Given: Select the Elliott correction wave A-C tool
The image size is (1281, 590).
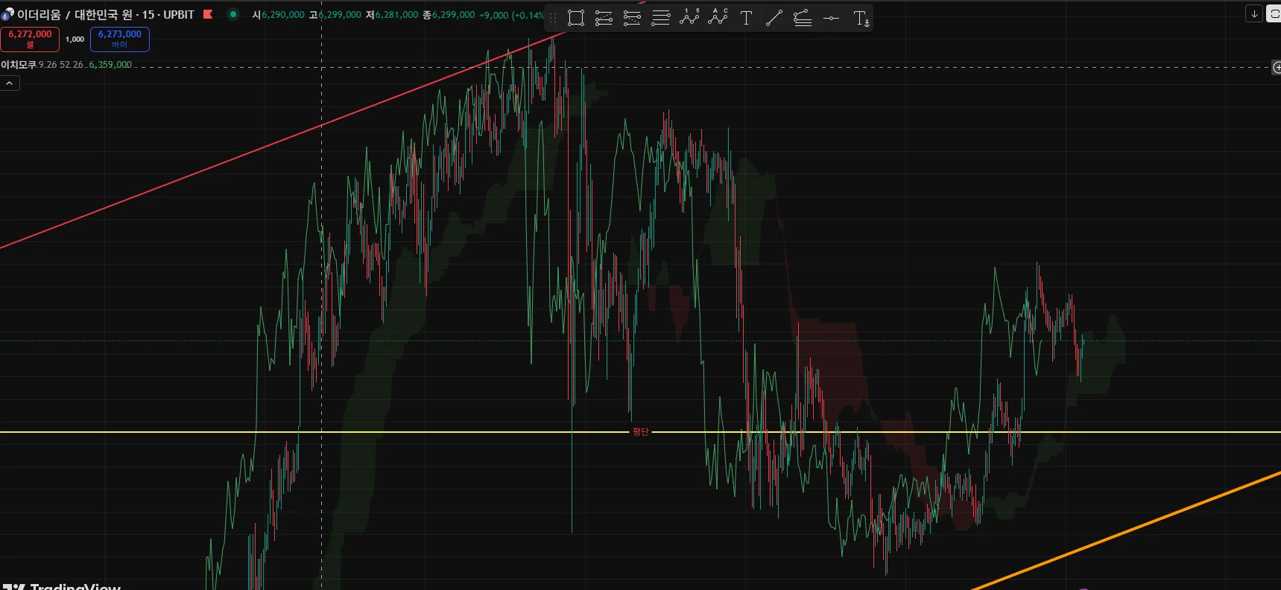Looking at the screenshot, I should (718, 17).
